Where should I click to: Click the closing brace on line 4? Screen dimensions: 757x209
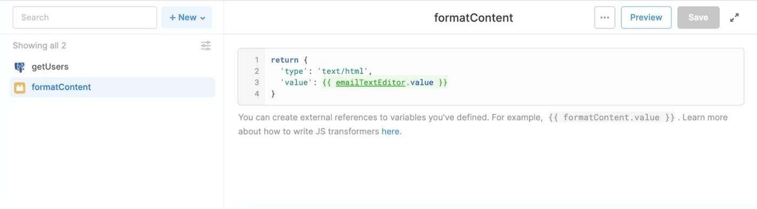[x=273, y=95]
